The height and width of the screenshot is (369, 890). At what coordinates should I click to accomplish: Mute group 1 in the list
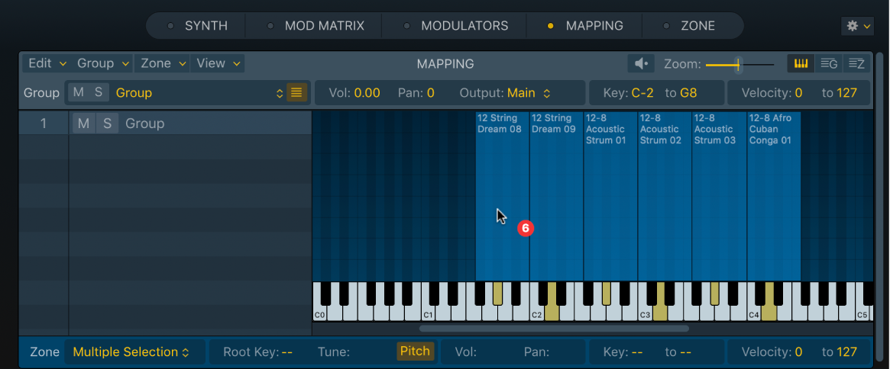(83, 124)
